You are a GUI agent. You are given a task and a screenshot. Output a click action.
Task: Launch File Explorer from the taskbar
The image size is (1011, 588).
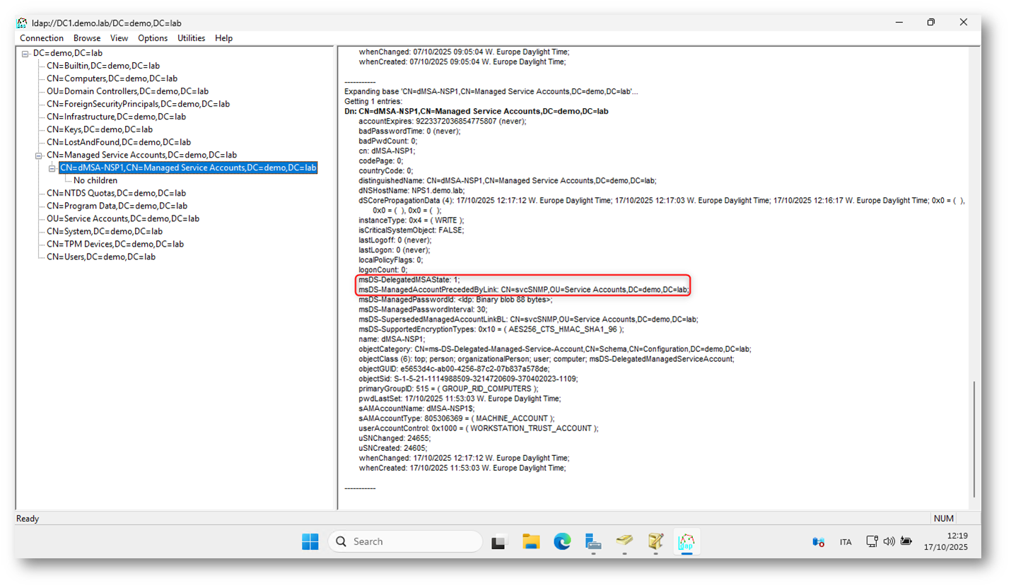click(x=531, y=542)
